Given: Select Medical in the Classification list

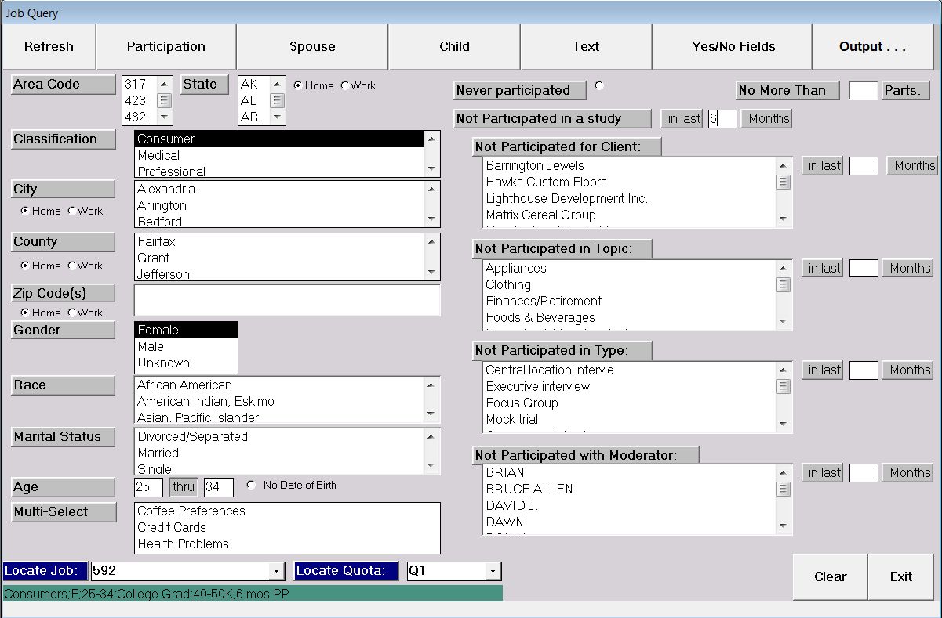Looking at the screenshot, I should (x=279, y=156).
